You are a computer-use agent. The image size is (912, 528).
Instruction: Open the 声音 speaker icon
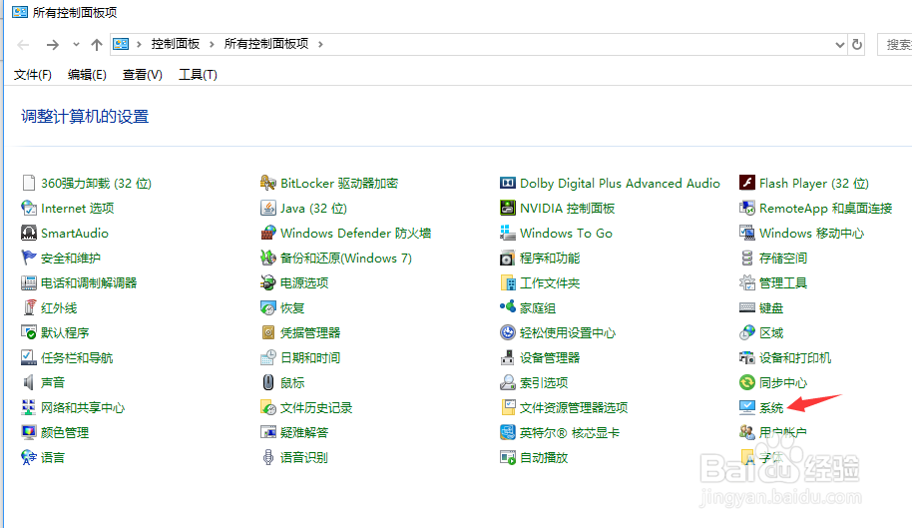pyautogui.click(x=29, y=382)
